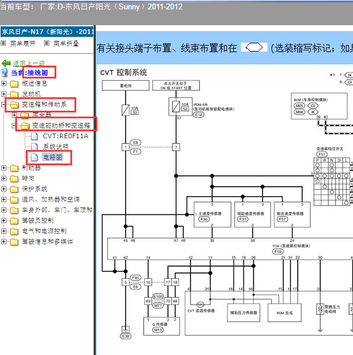
Task: Click the 制动器 folder icon
Action: (x=14, y=168)
